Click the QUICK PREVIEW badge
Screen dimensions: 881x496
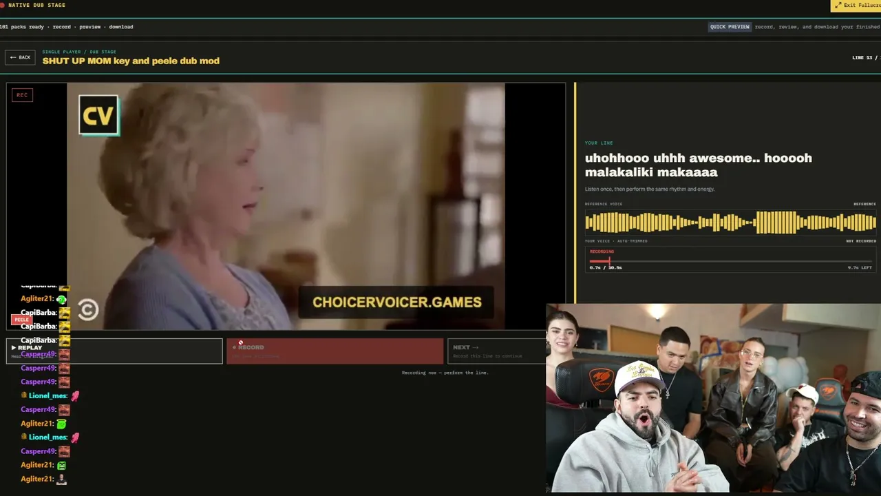point(730,27)
